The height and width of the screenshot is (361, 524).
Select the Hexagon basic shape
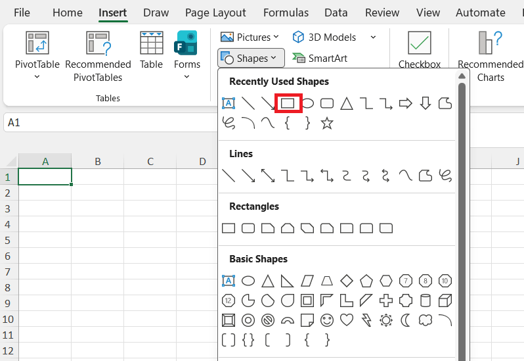(386, 281)
